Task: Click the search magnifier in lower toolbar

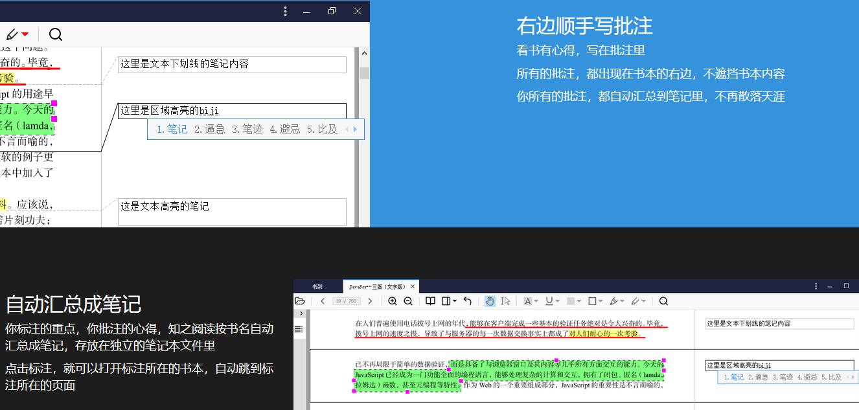Action: (x=663, y=301)
